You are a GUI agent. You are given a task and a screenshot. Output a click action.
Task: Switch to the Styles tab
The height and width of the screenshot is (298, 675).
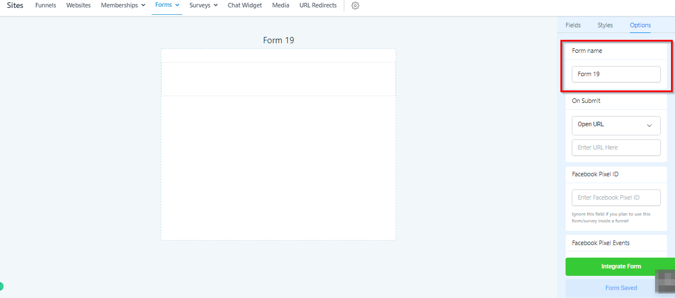point(605,25)
